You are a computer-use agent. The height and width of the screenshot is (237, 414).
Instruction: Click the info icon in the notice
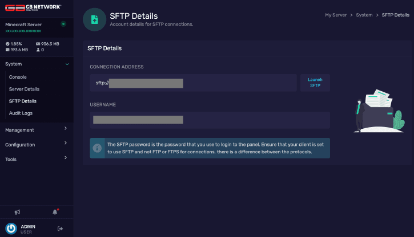pyautogui.click(x=98, y=148)
